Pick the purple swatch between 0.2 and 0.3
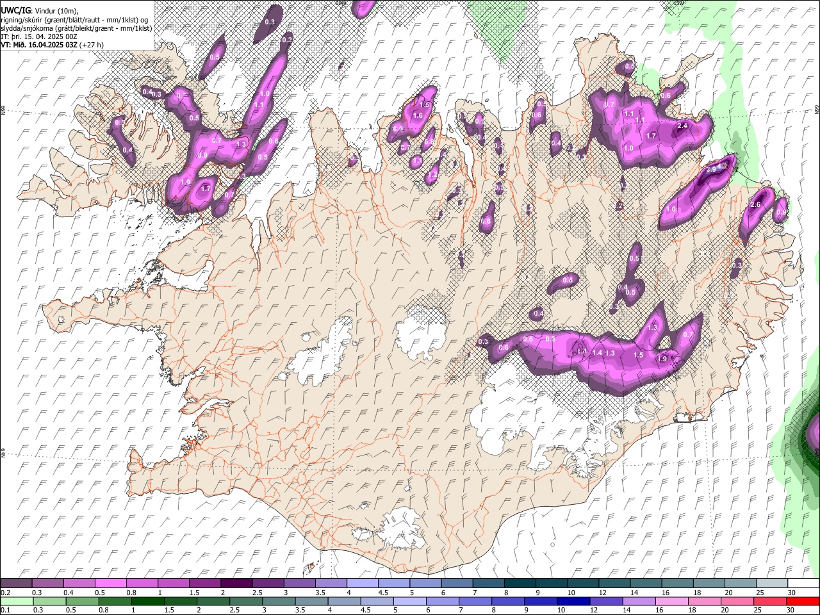The height and width of the screenshot is (615, 820). (16, 583)
